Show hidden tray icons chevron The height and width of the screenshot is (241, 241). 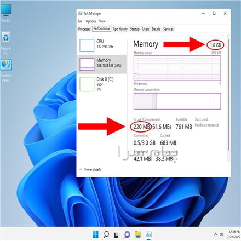216,234
